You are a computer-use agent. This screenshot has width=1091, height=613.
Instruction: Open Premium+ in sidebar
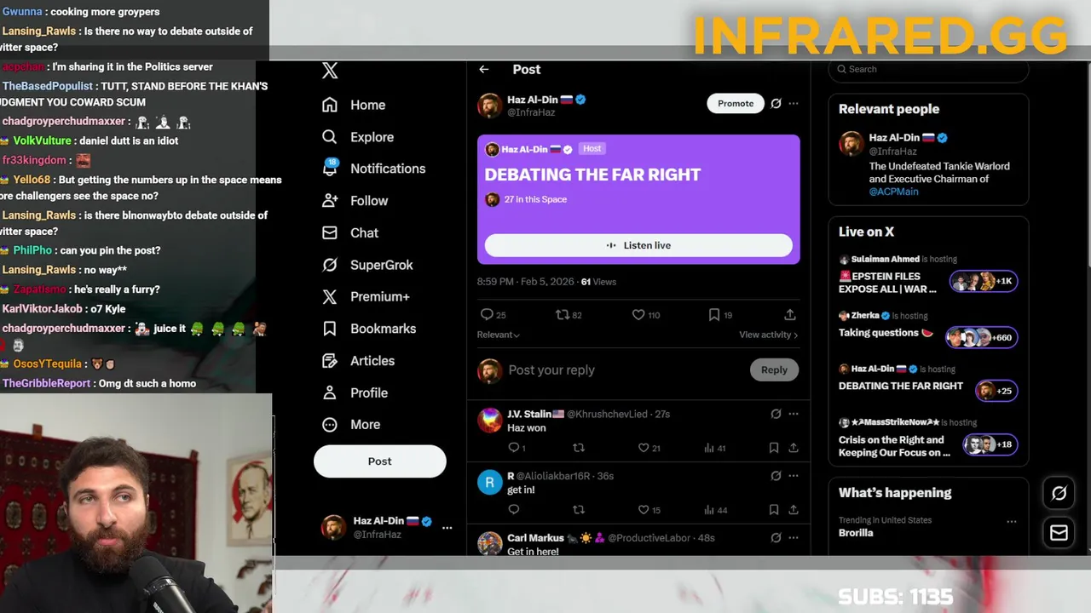(x=366, y=296)
